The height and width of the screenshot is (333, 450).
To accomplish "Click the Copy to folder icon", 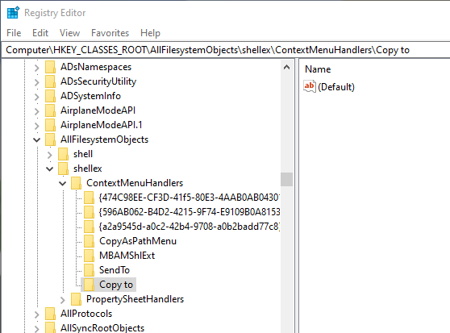I will click(x=89, y=285).
